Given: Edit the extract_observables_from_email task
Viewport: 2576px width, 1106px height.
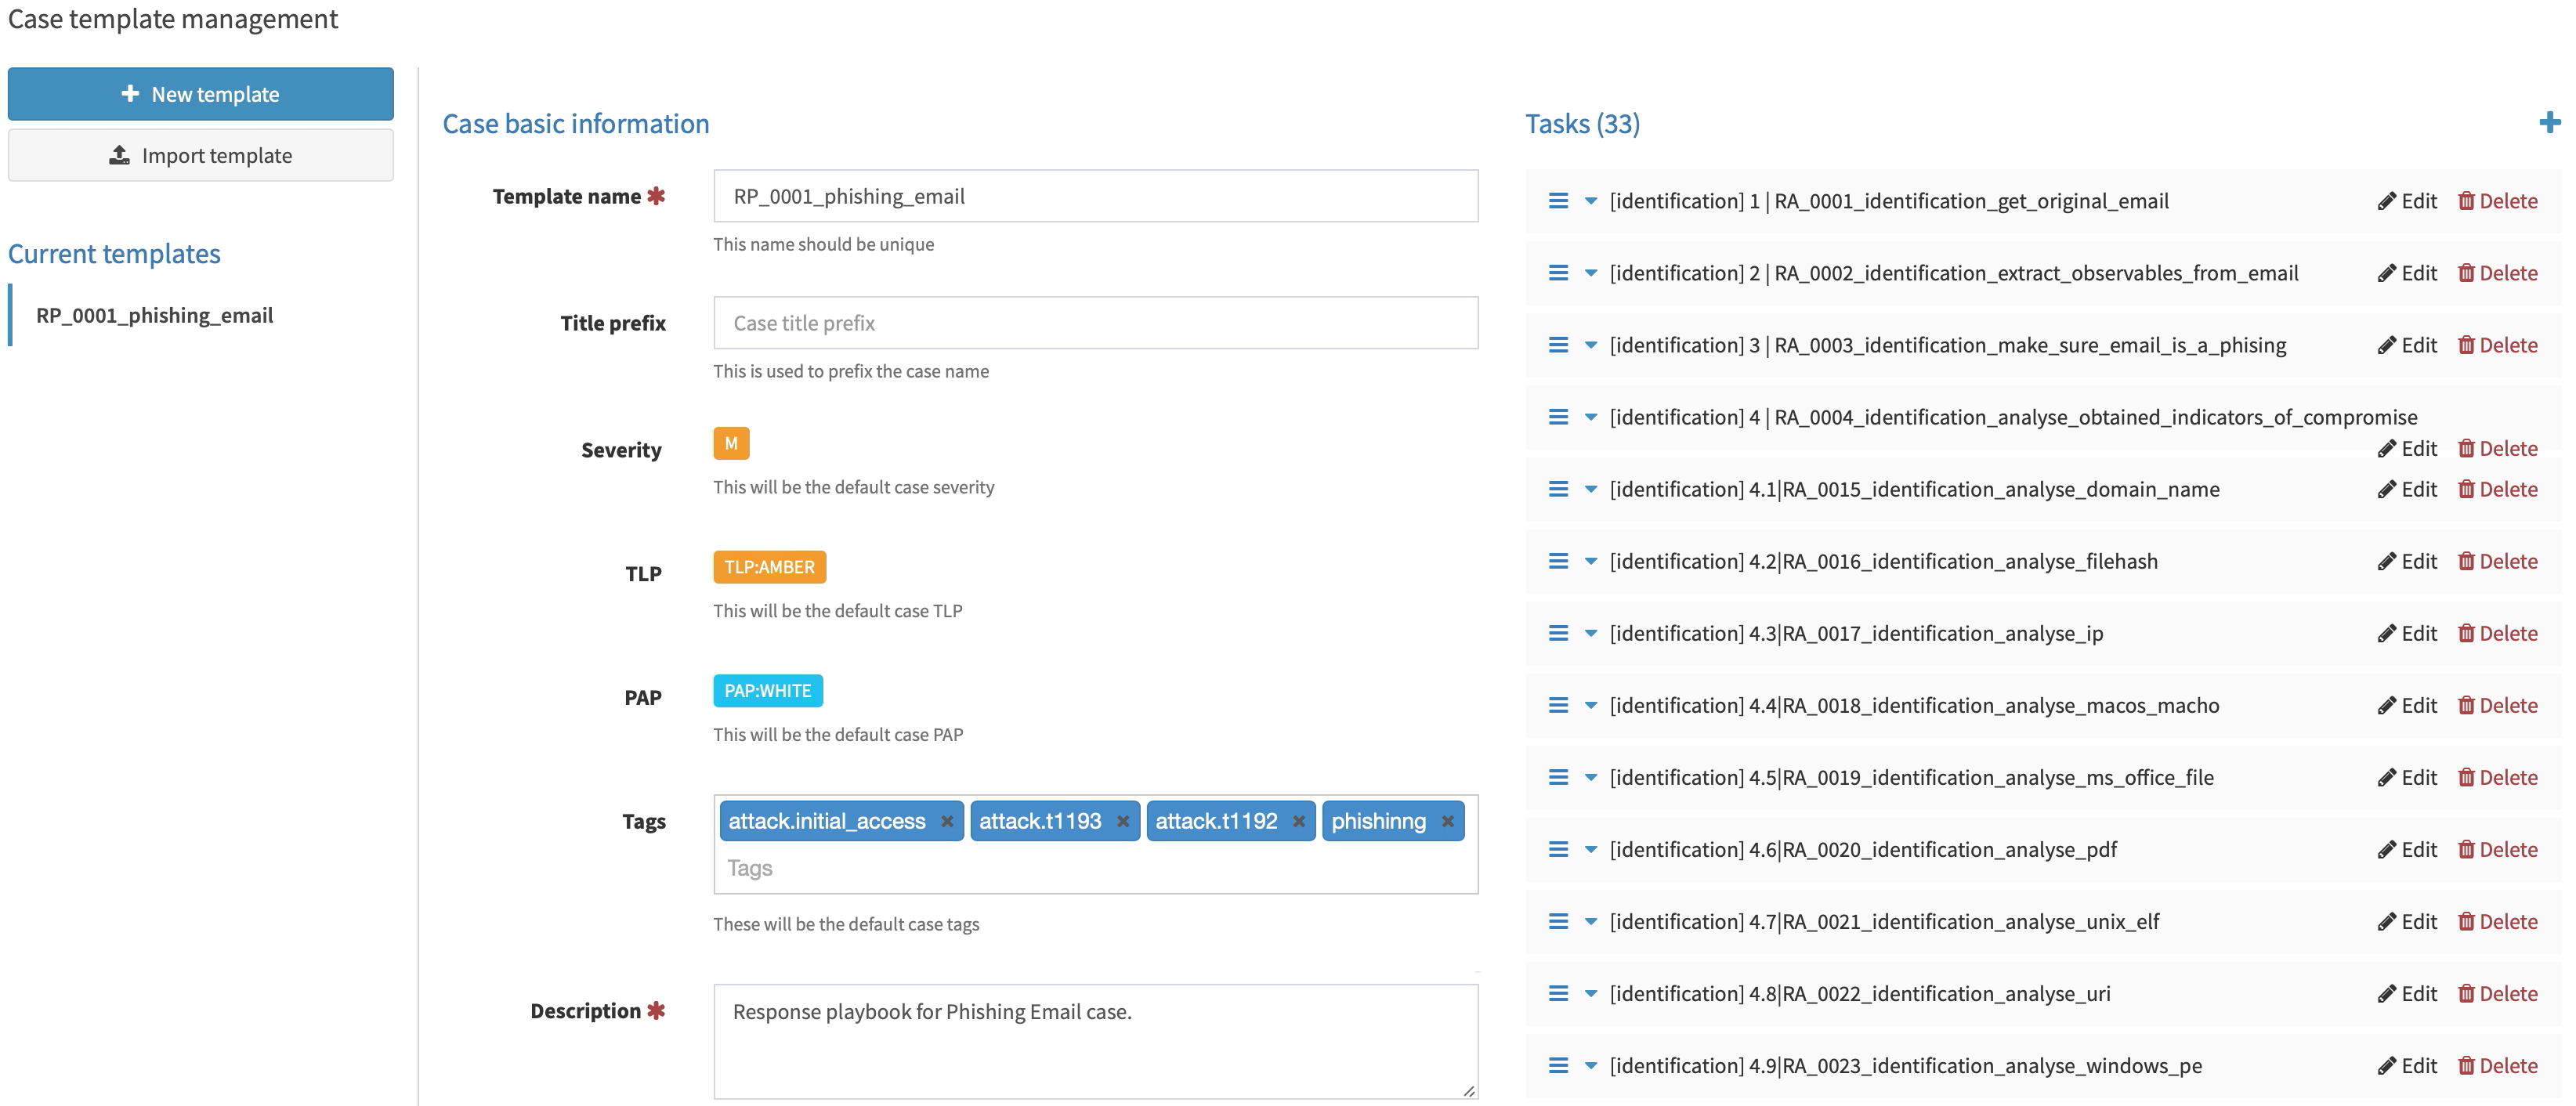Looking at the screenshot, I should pos(2407,273).
